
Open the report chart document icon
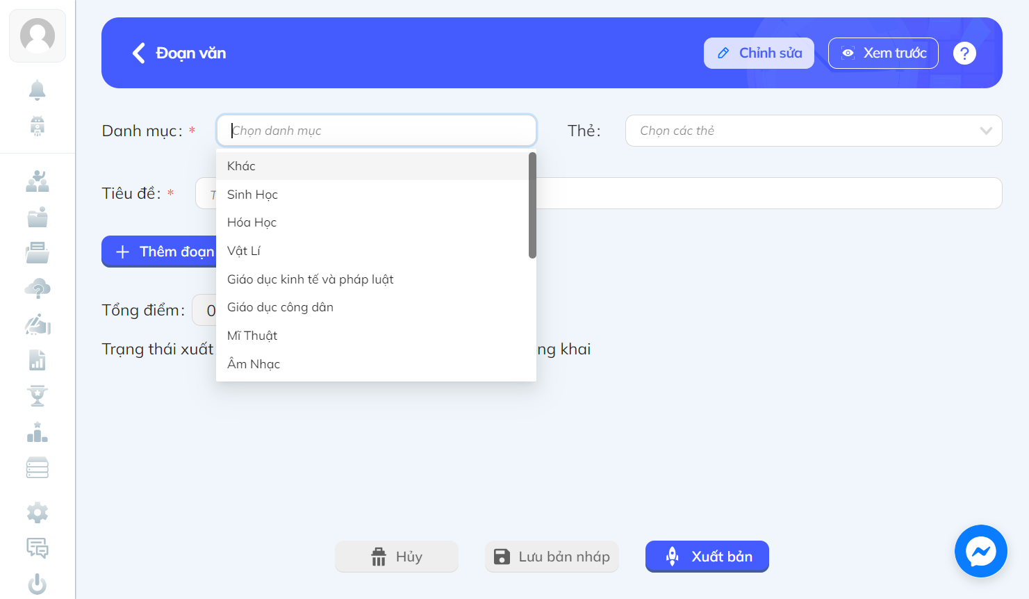[x=38, y=360]
